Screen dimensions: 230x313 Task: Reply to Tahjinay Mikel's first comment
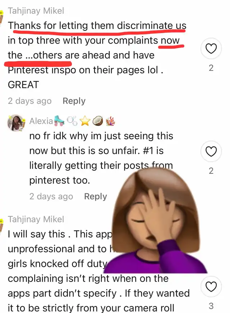coord(74,101)
